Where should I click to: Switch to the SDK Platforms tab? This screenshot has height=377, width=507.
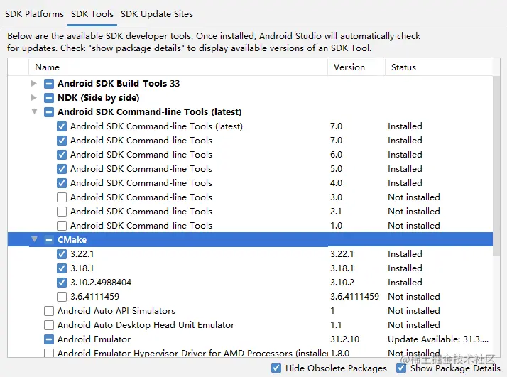[34, 14]
